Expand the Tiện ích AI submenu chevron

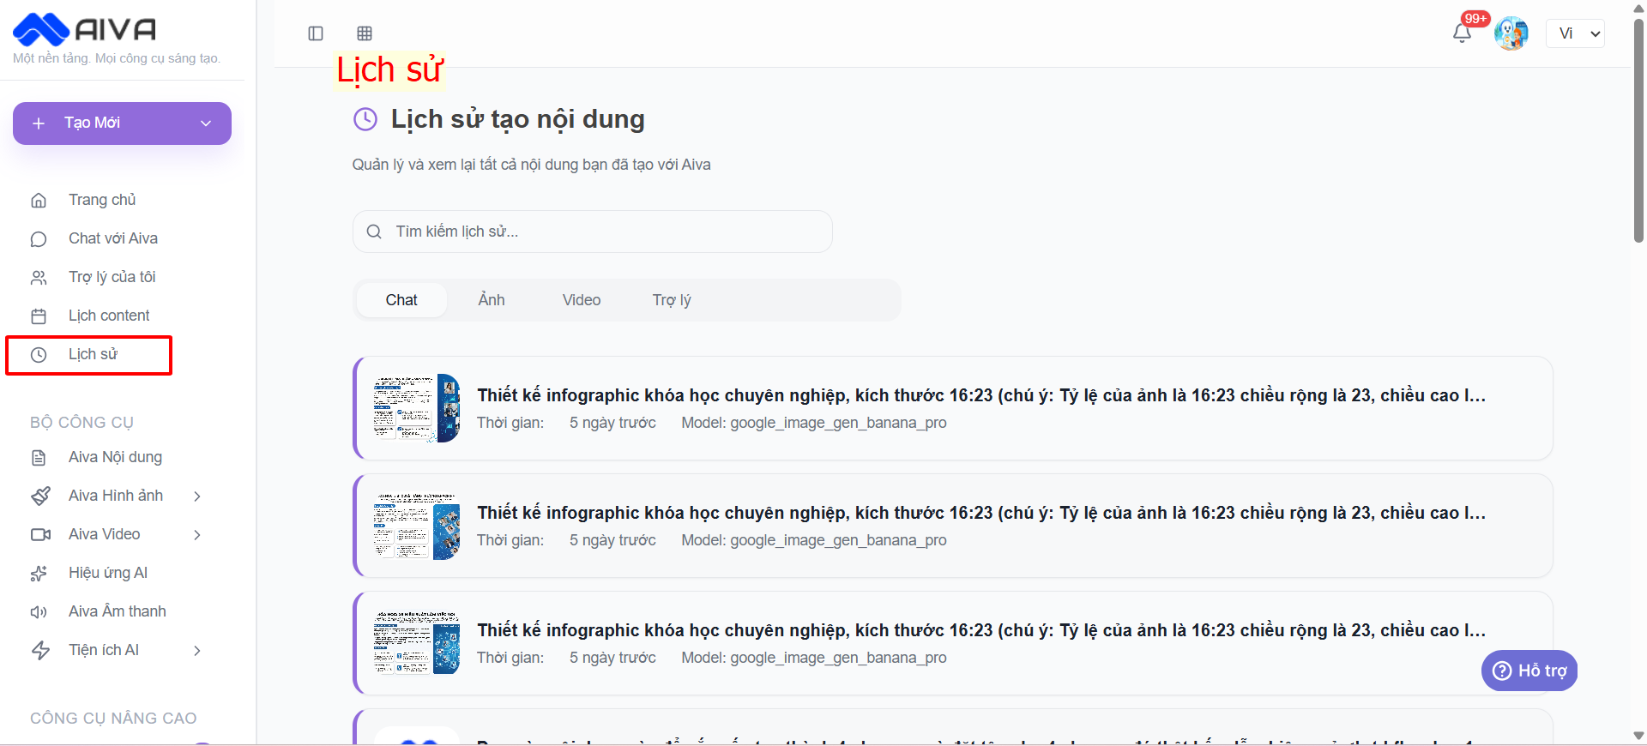(197, 651)
